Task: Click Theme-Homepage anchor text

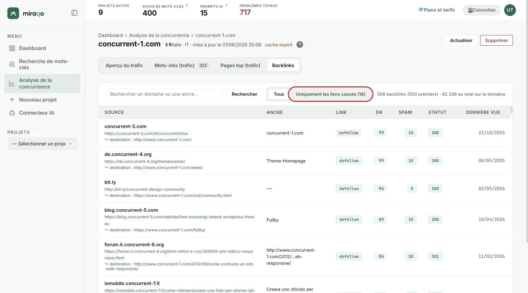Action: [286, 161]
